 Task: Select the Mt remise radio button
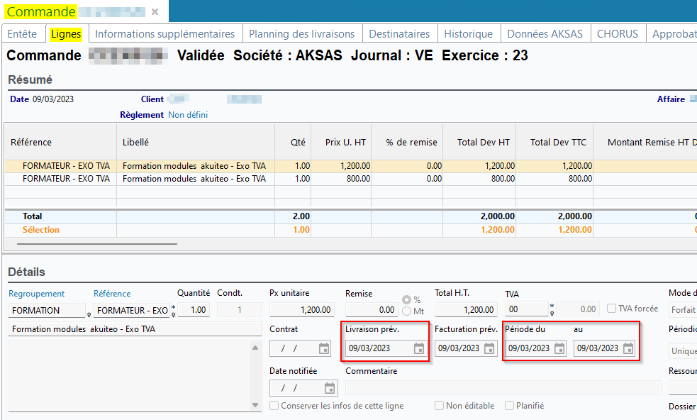coord(406,311)
